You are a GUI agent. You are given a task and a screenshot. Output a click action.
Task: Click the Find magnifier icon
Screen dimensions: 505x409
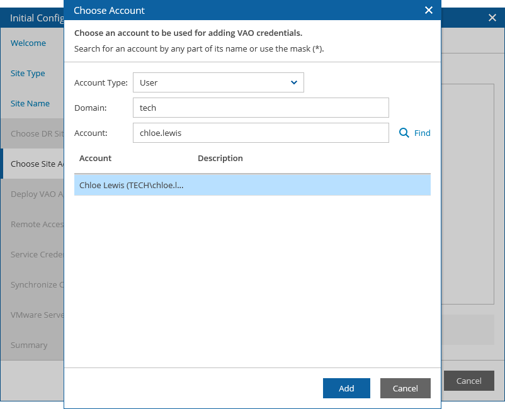404,133
